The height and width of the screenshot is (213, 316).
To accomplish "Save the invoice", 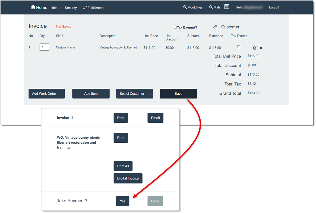I will [x=178, y=93].
